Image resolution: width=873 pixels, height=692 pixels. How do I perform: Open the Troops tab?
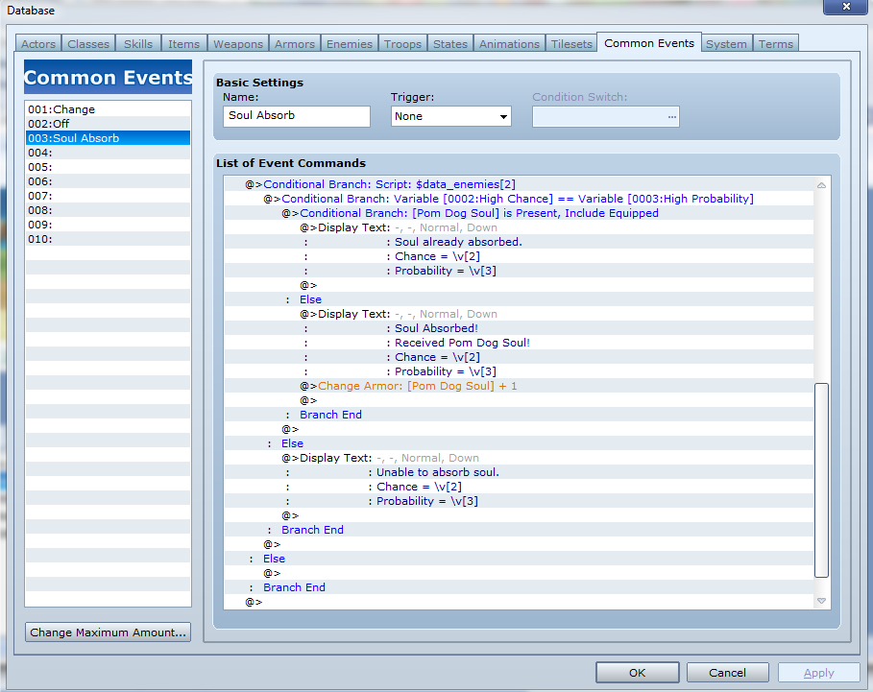(402, 44)
